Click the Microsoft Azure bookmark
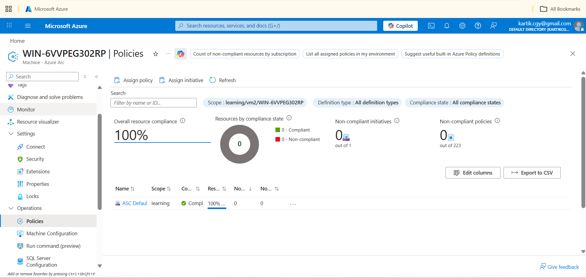Viewport: 586px width, 278px height. coord(46,9)
